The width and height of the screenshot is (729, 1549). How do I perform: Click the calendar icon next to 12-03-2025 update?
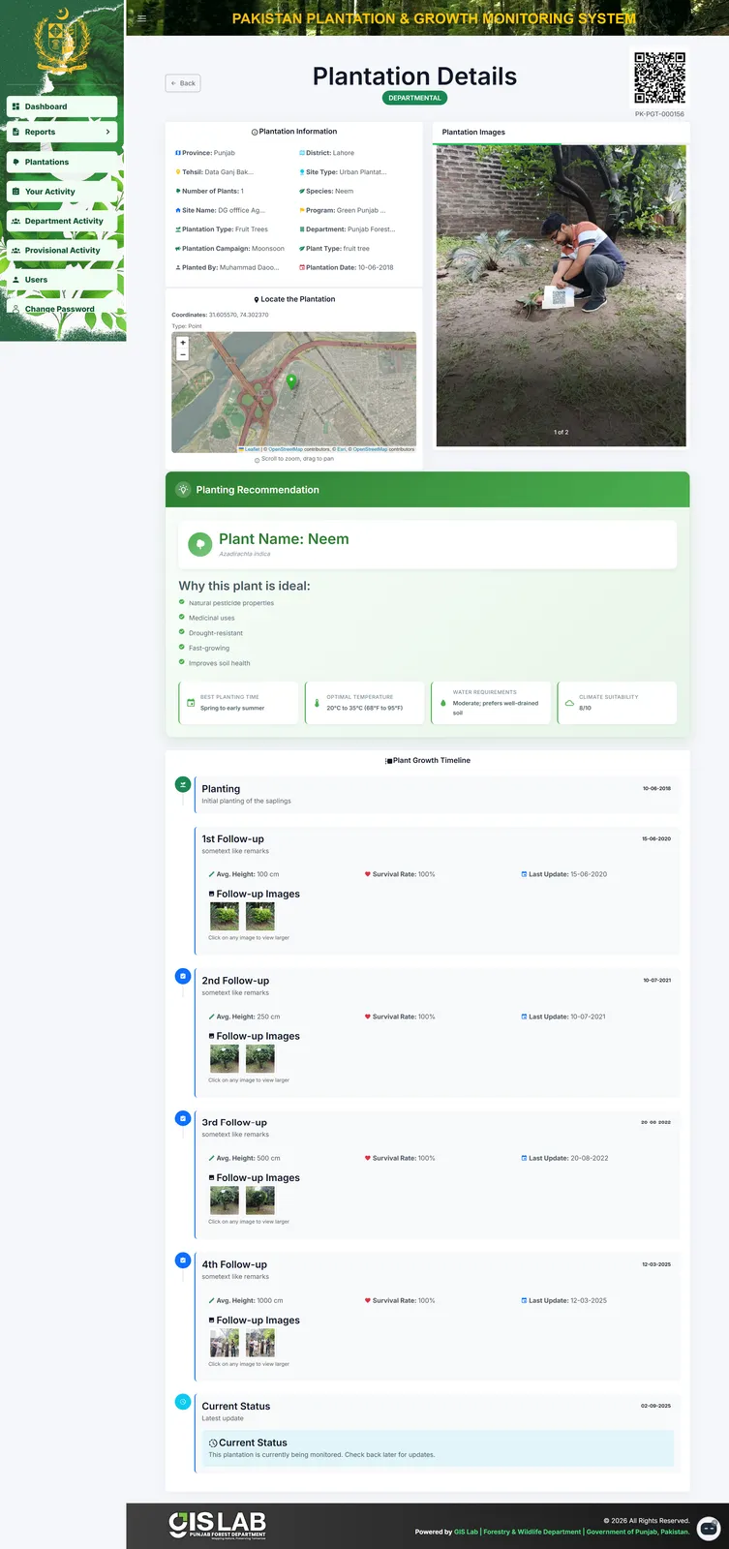[x=524, y=1300]
